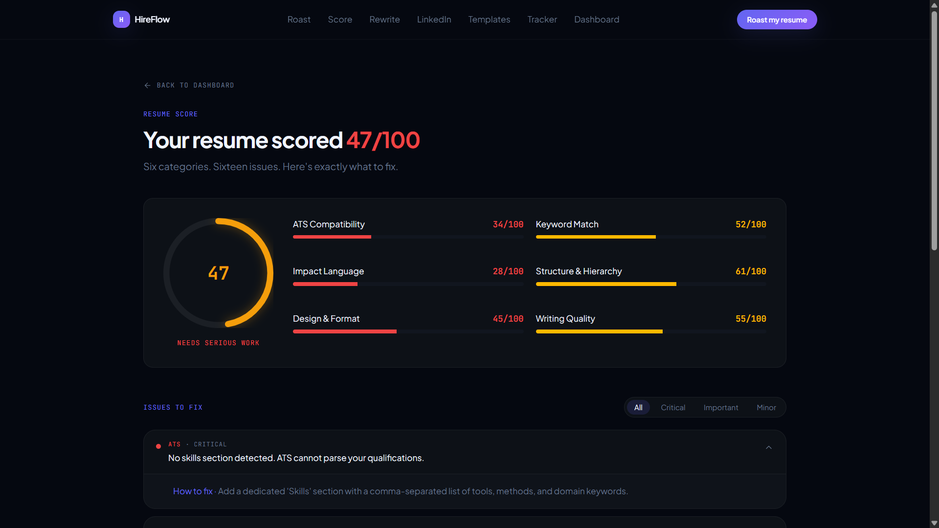
Task: Click the circular 47 score gauge
Action: pyautogui.click(x=218, y=273)
